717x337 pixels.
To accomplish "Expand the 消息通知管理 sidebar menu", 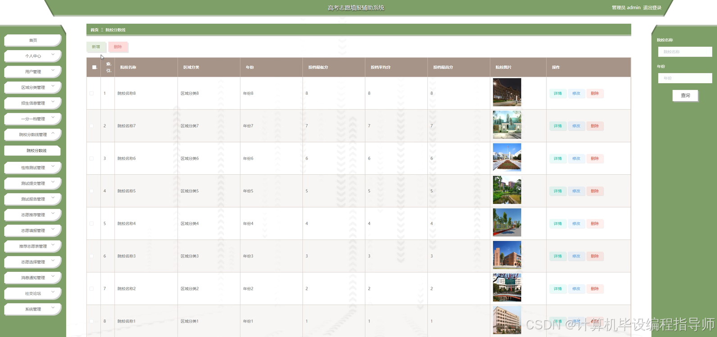I will click(x=33, y=278).
